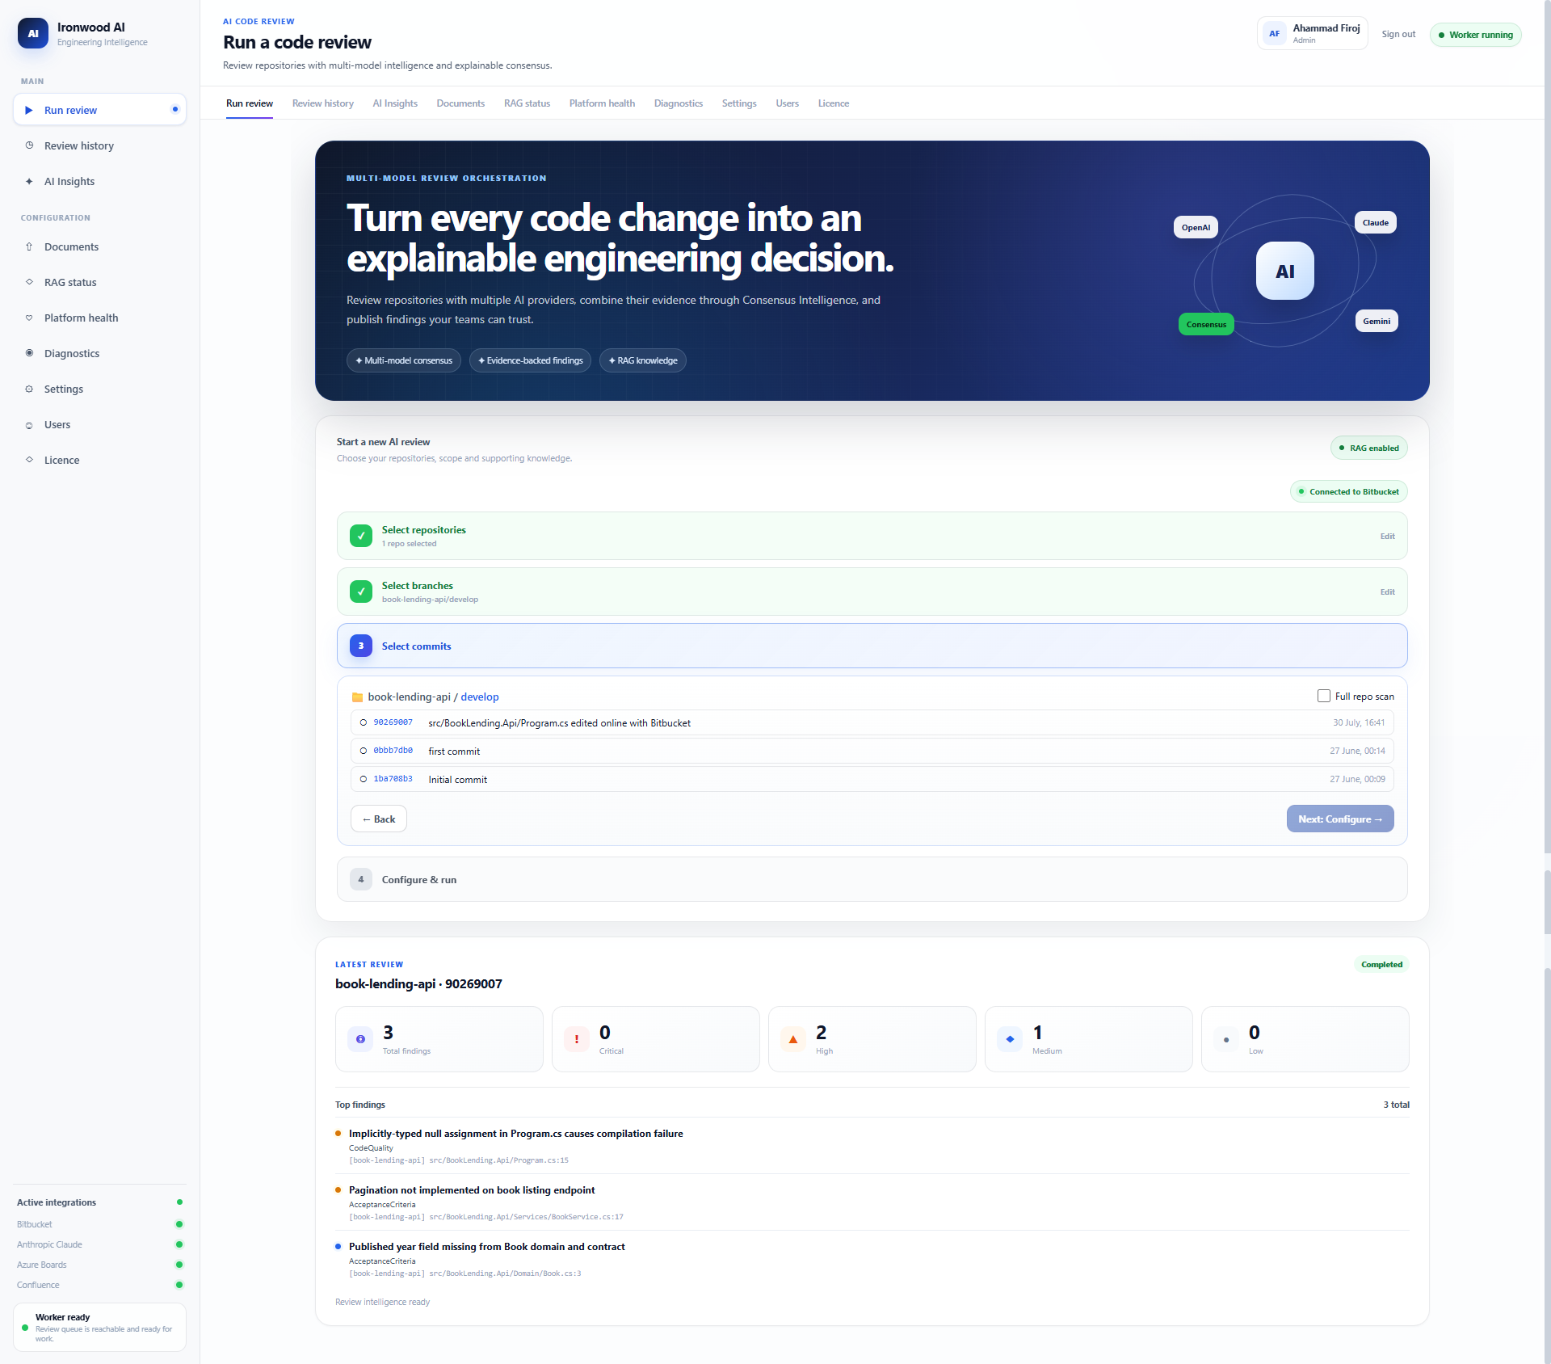This screenshot has width=1551, height=1364.
Task: Click the Multi-model consensus chip
Action: point(404,360)
